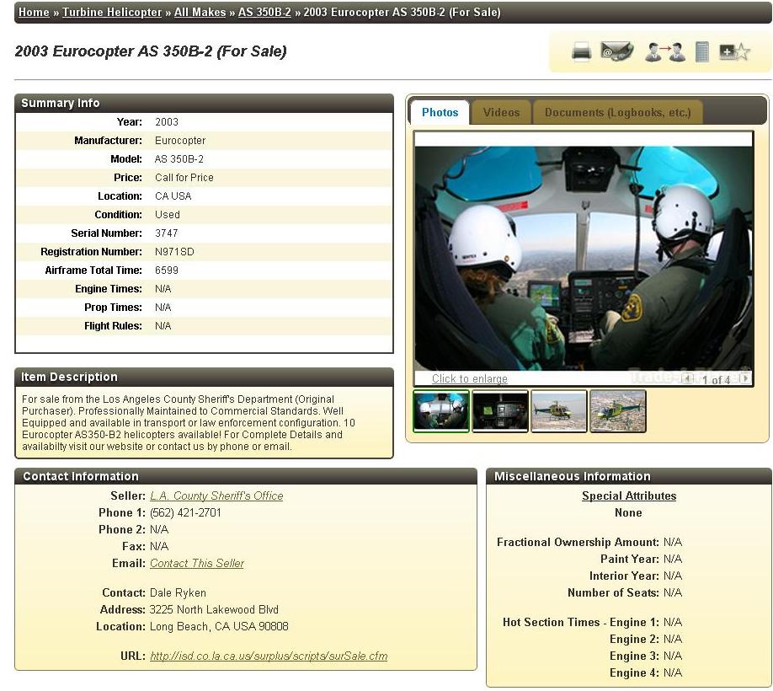Open the isd.co.la.ca.us surplus URL link
This screenshot has width=773, height=691.
(269, 656)
